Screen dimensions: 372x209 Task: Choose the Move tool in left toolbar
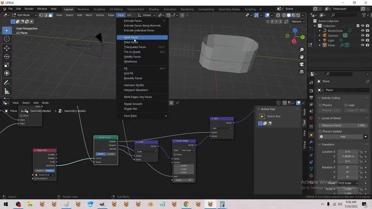(6, 48)
